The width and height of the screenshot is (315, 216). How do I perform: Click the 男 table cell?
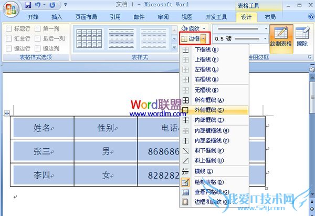(x=107, y=151)
